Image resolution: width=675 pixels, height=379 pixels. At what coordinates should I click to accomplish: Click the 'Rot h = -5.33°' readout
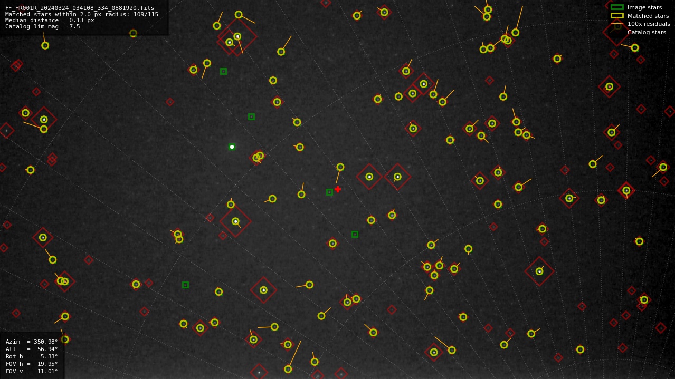[x=32, y=356]
